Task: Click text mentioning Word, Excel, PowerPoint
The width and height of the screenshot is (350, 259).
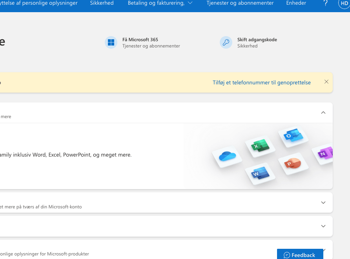Action: click(66, 155)
